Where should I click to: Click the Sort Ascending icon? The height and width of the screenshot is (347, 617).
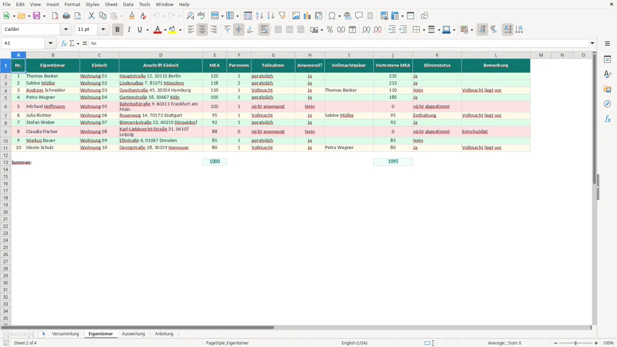(260, 16)
